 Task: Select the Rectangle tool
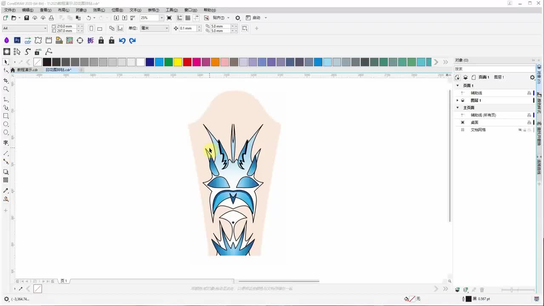6,116
